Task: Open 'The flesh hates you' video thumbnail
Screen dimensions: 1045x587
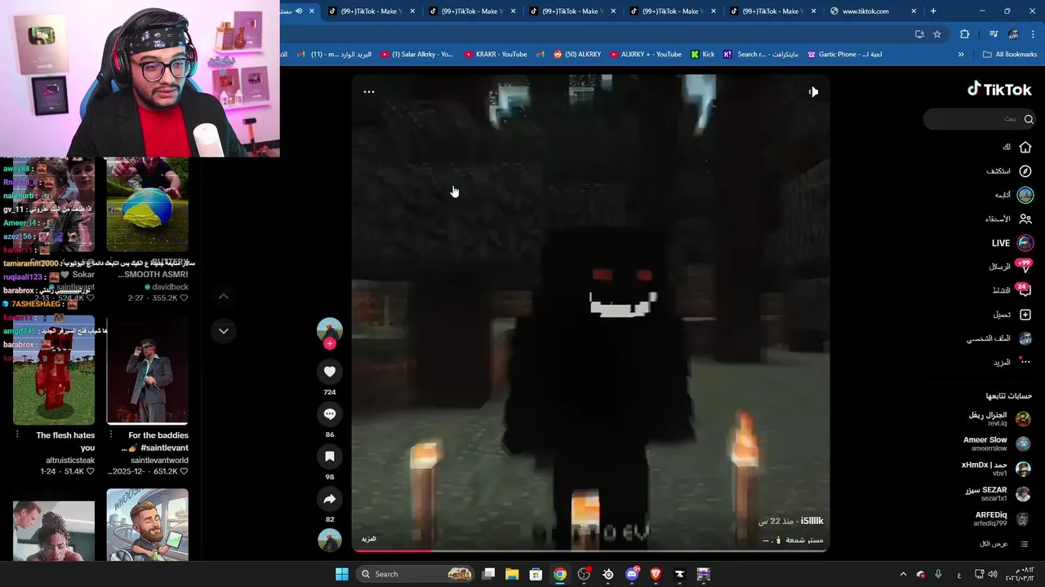Action: click(x=54, y=370)
